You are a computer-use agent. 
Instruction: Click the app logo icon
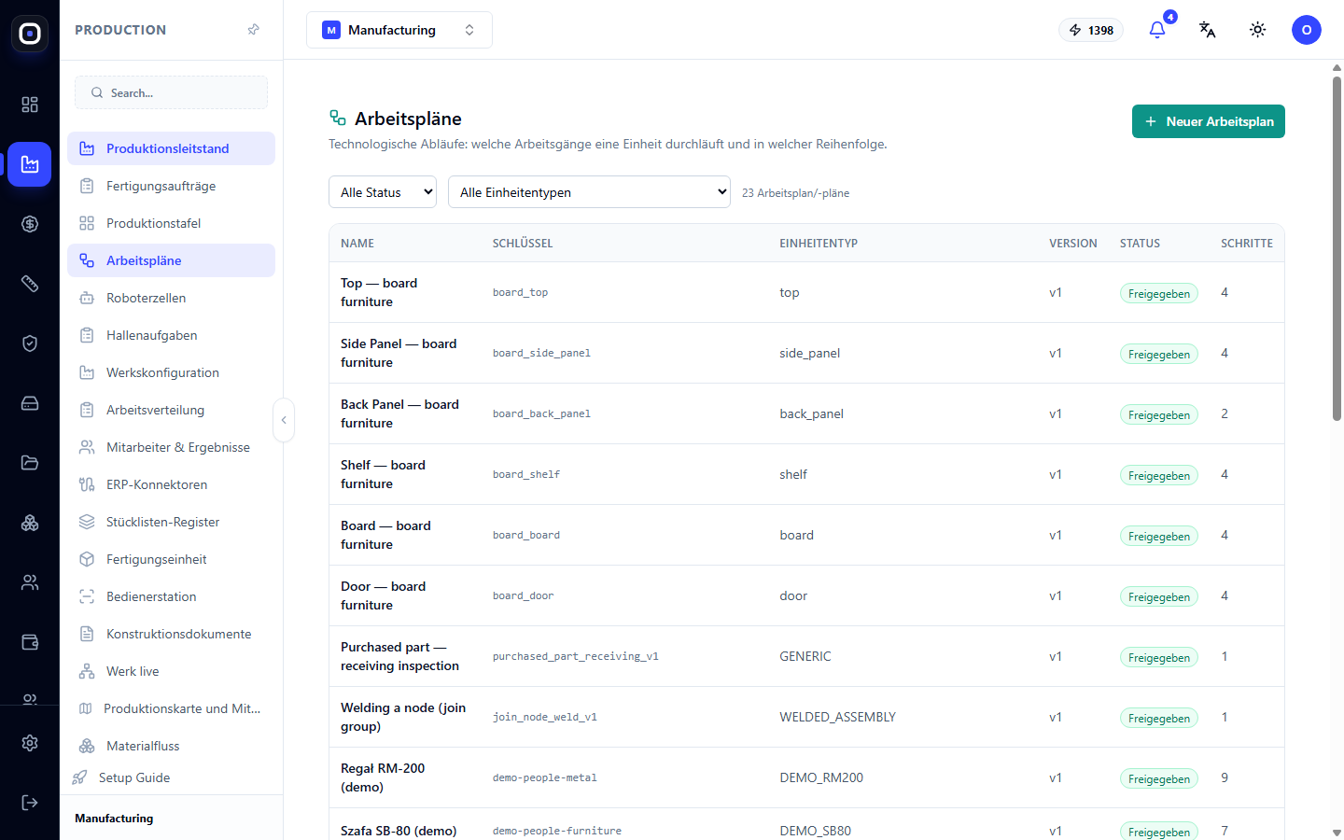coord(30,34)
